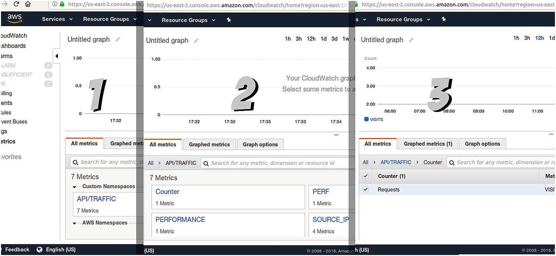Switch to the Graphed metrics tab in panel 1
The image size is (556, 256).
tap(124, 143)
